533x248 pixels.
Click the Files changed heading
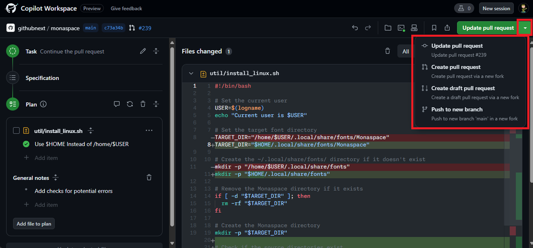201,51
